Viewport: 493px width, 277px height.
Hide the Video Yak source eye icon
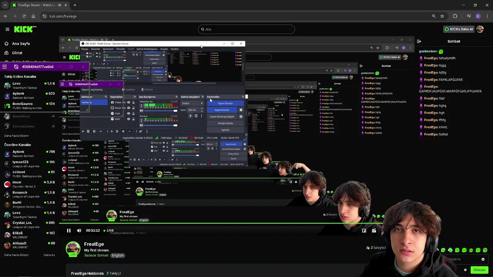(x=129, y=102)
